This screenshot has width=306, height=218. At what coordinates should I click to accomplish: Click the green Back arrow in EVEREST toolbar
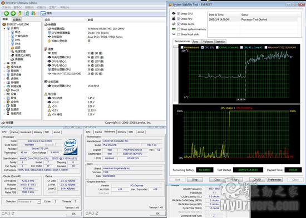click(x=6, y=13)
